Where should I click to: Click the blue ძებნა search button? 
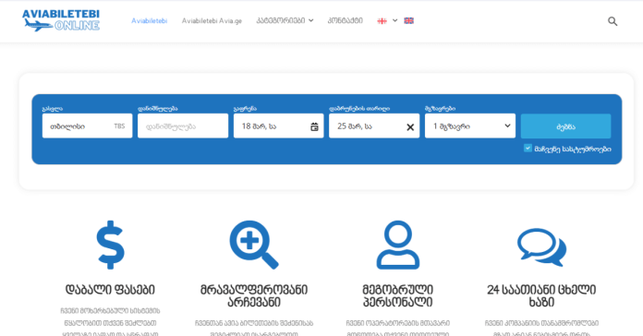click(x=565, y=126)
